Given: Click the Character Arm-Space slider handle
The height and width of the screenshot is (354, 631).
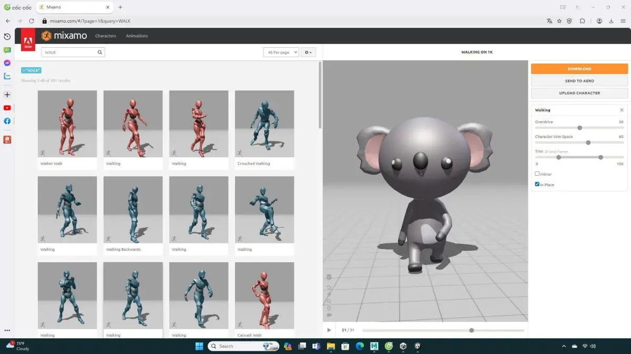Looking at the screenshot, I should 588,142.
